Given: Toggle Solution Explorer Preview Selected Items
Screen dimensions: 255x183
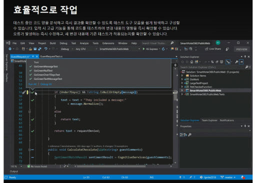Looking at the screenshot, I should [241, 62].
